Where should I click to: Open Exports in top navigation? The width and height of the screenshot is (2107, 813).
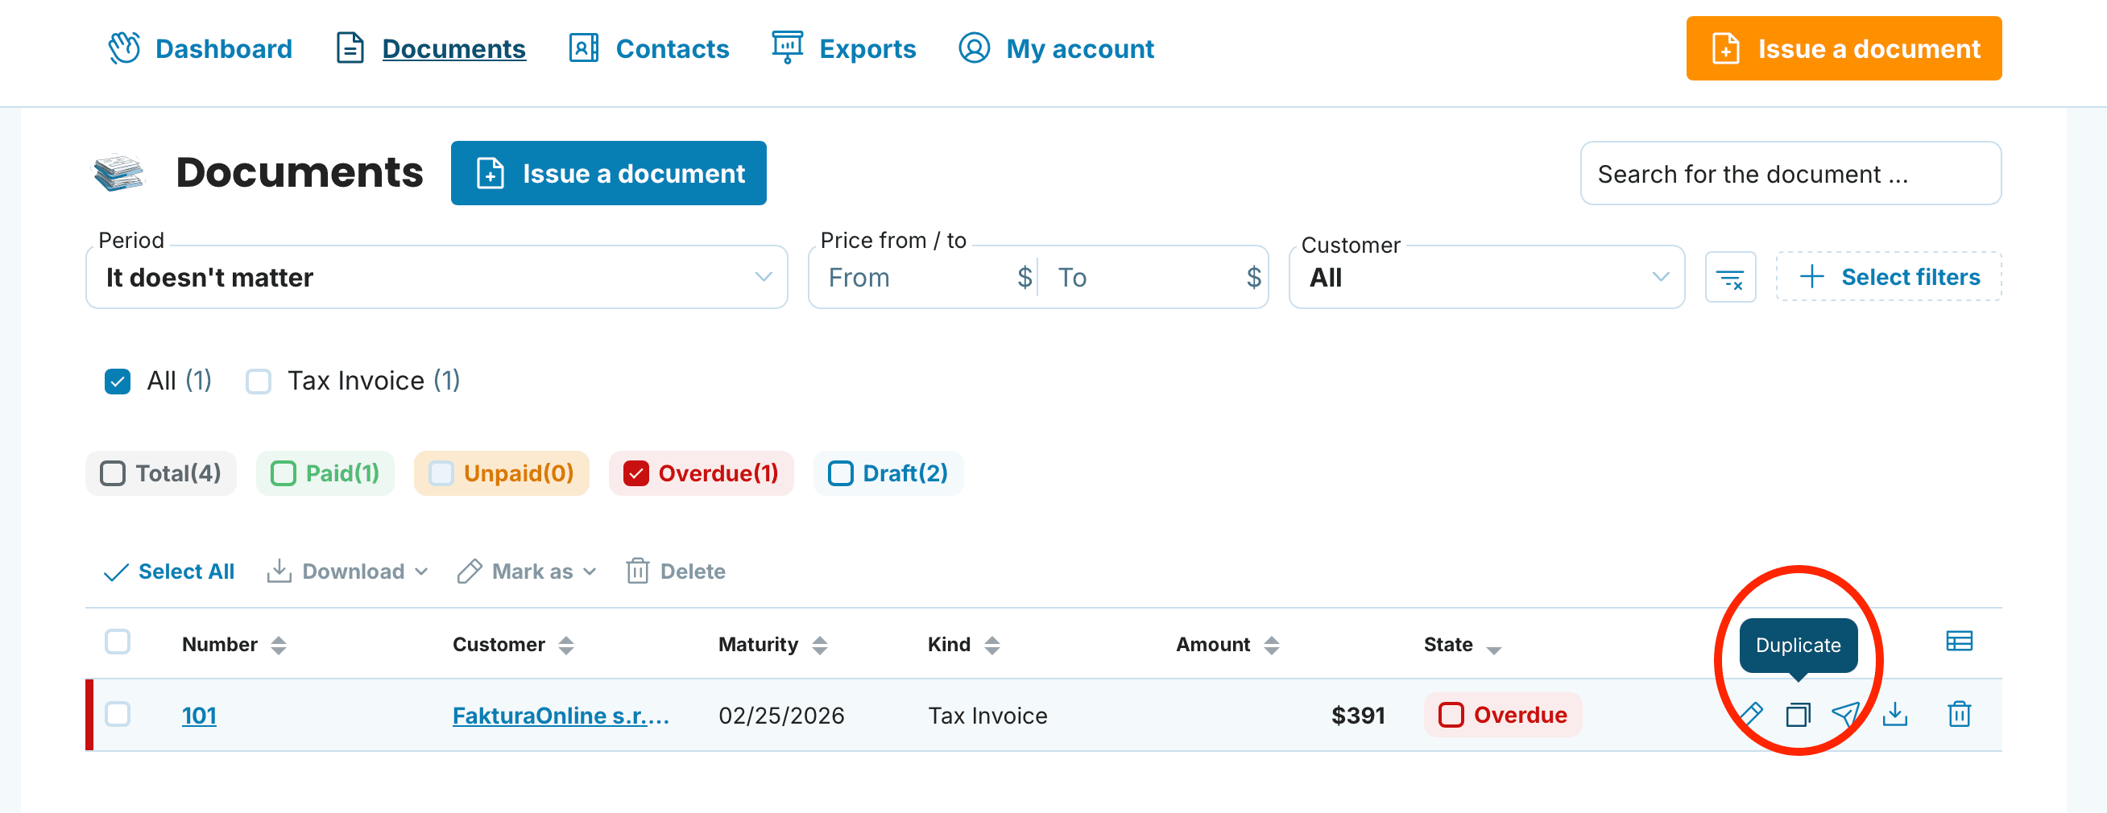point(844,49)
